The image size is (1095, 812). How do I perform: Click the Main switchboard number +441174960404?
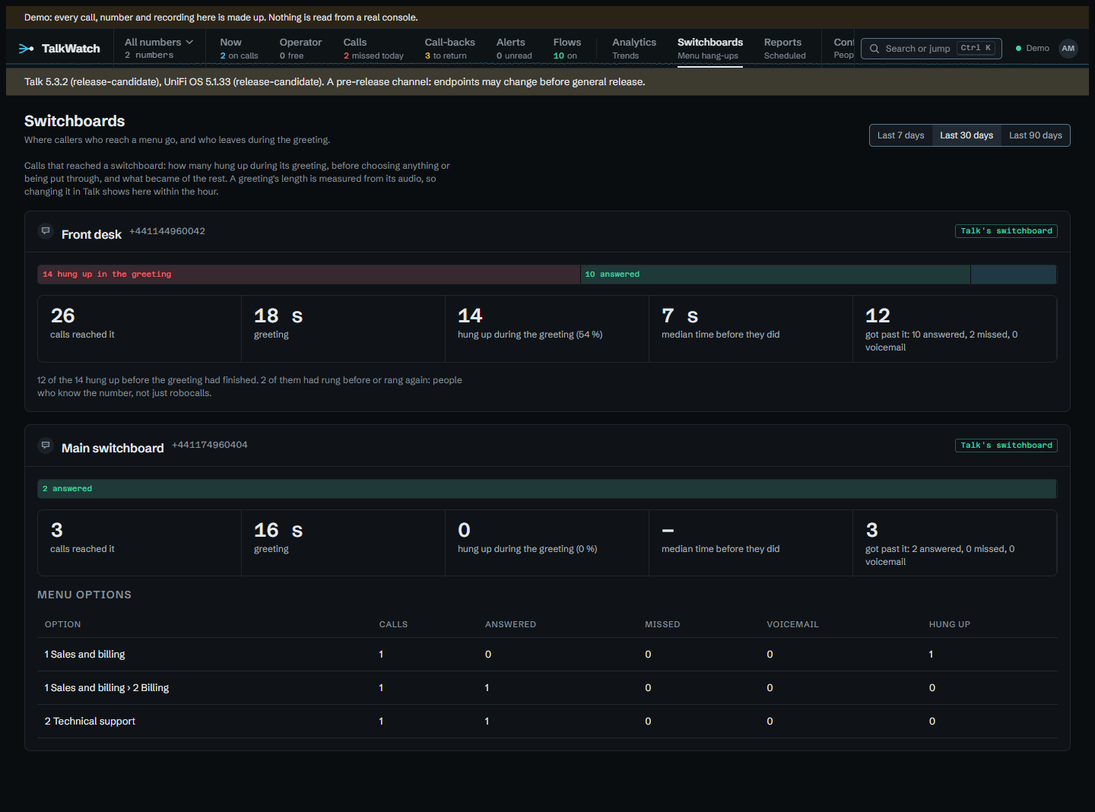[210, 445]
